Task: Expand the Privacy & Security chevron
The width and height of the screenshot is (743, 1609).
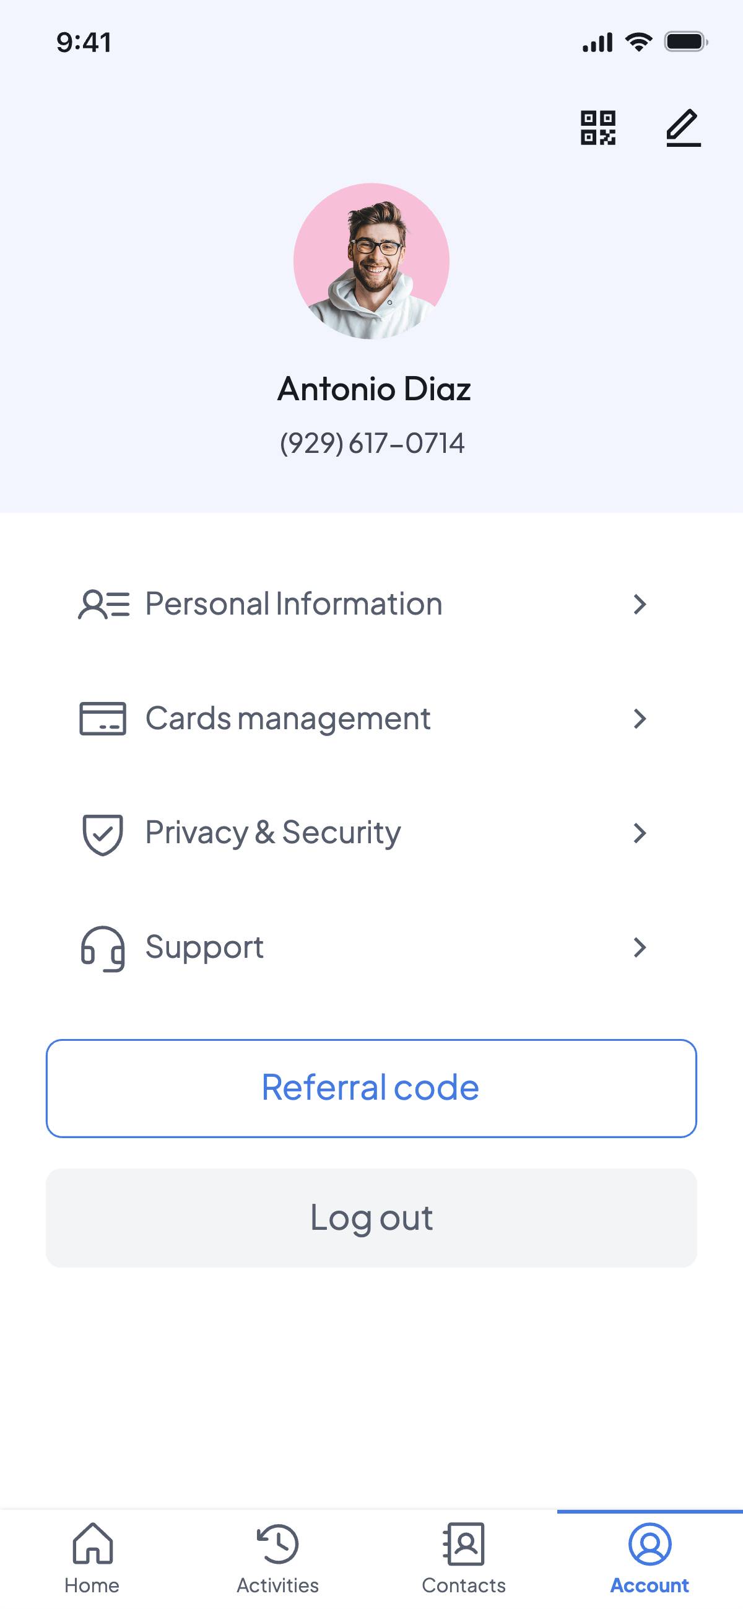Action: point(640,833)
